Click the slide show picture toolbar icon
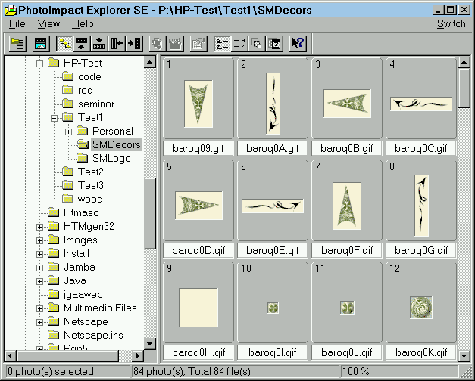Image resolution: width=475 pixels, height=381 pixels. (x=40, y=44)
